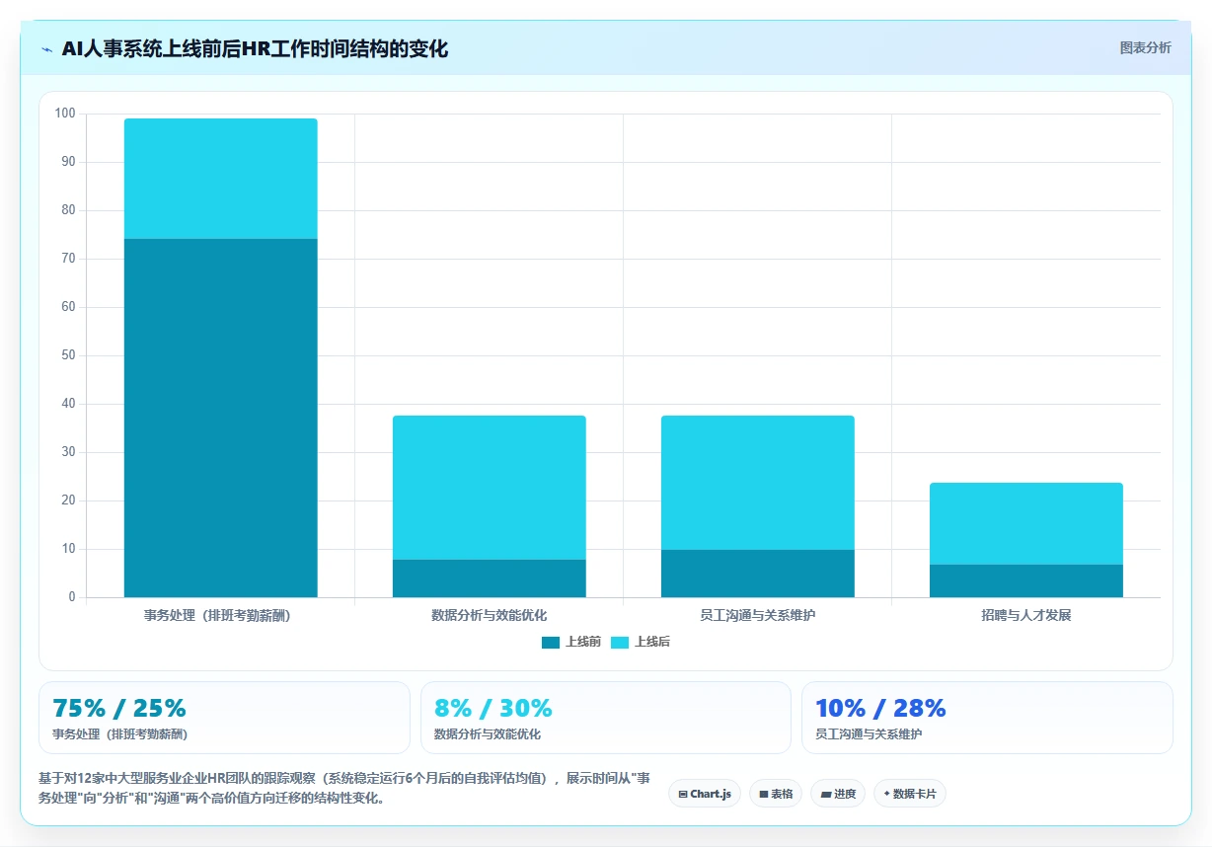Click the caption 员工沟通与关系维护 under 10% / 28%

[x=869, y=734]
